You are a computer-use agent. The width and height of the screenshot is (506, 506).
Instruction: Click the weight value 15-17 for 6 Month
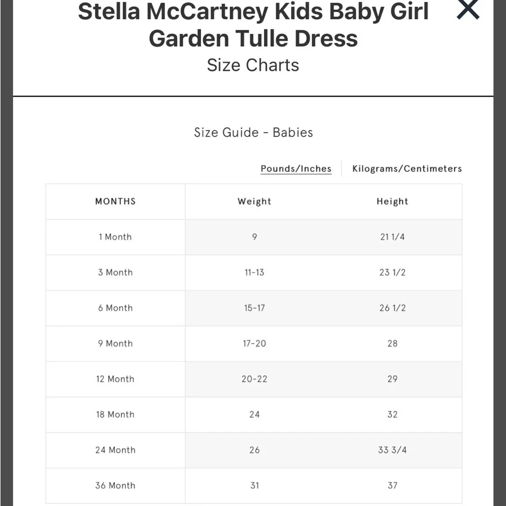coord(255,308)
